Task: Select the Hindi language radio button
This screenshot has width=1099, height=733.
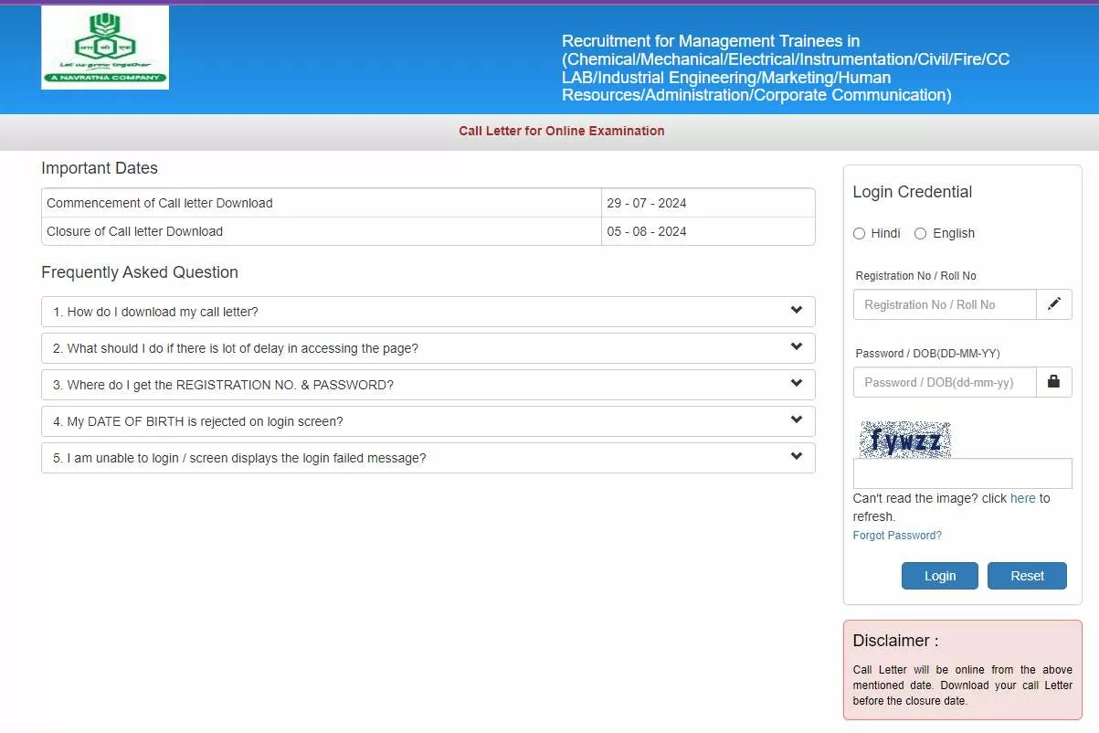Action: point(859,234)
